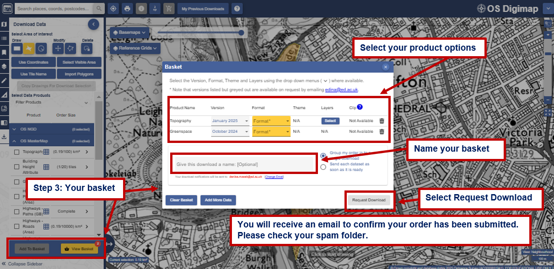
Task: Click the basemap opacity slider handle
Action: click(x=241, y=32)
